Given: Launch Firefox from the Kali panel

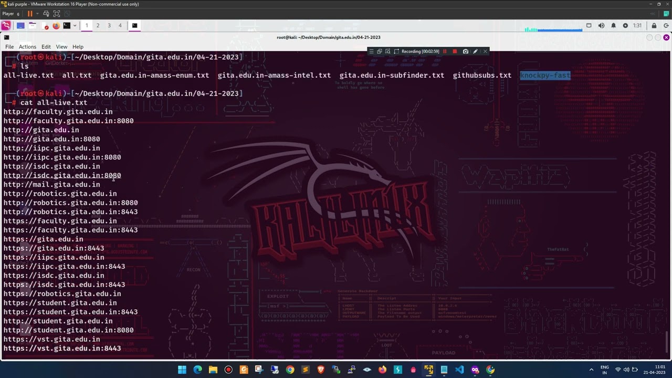Looking at the screenshot, I should pyautogui.click(x=56, y=25).
